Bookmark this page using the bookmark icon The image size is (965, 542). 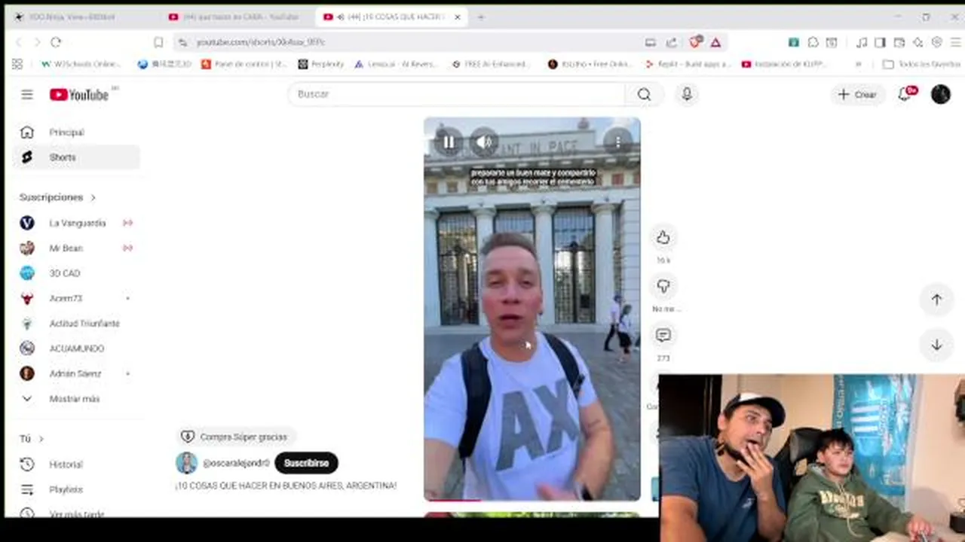tap(158, 42)
